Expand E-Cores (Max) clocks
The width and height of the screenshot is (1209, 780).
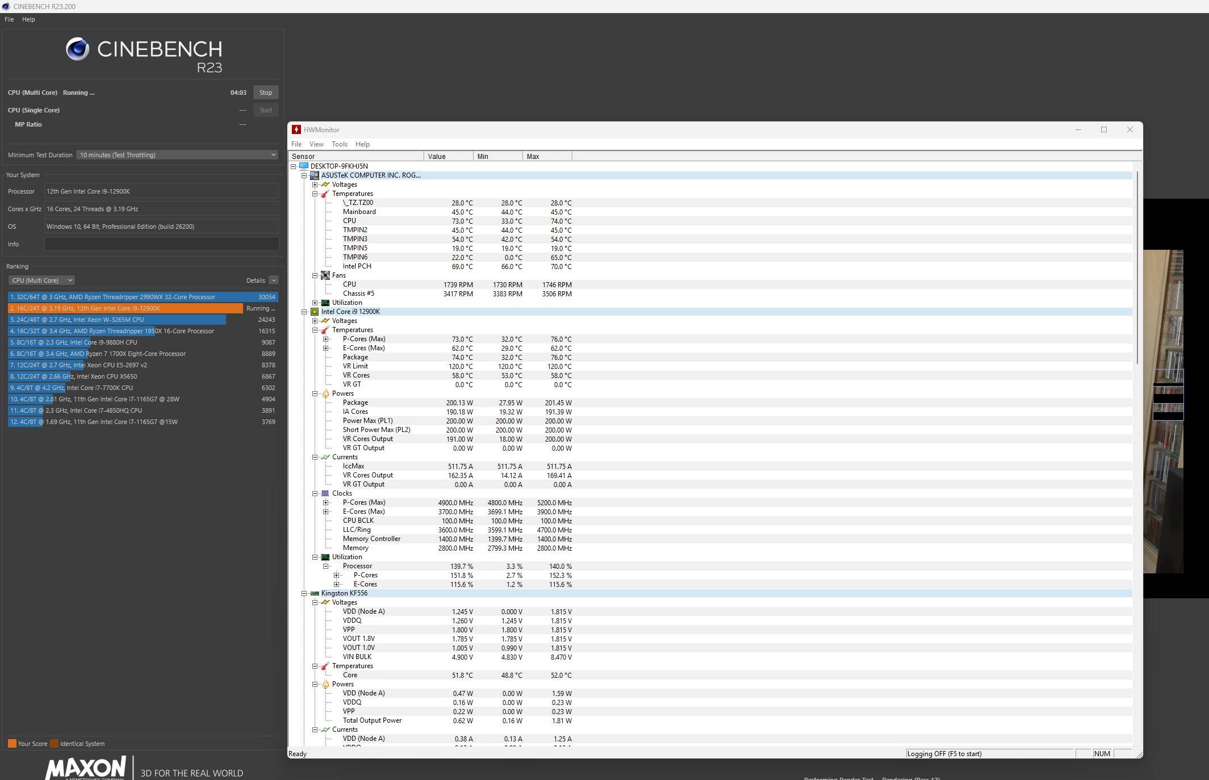[x=326, y=511]
